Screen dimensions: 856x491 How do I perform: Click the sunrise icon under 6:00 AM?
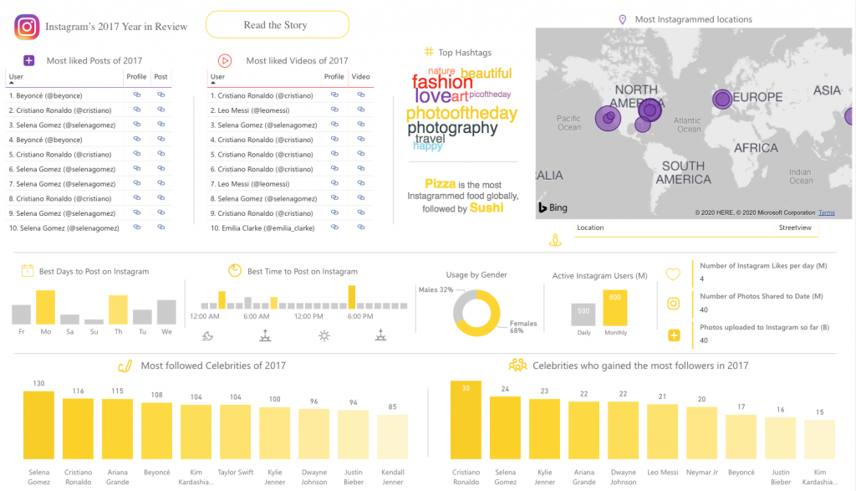265,335
